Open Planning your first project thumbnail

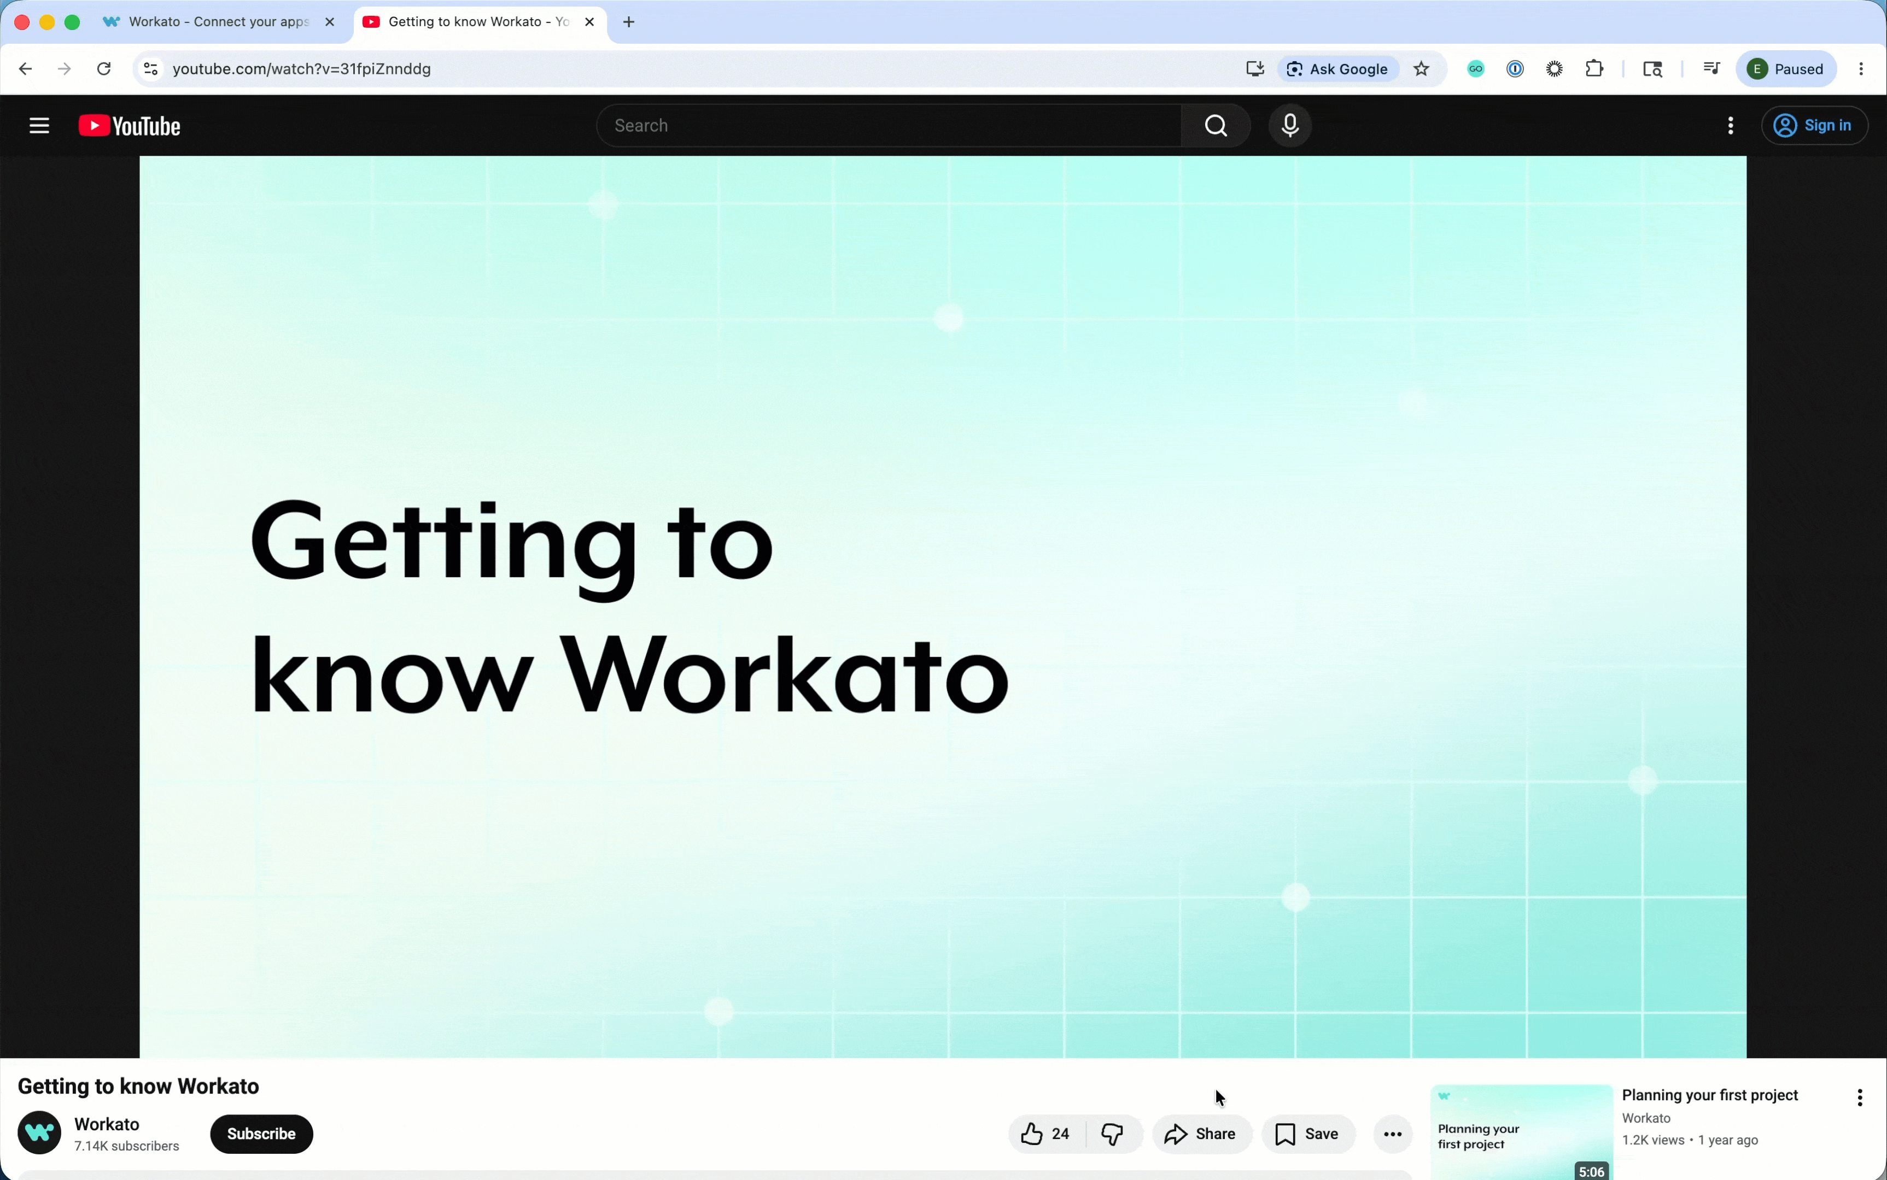click(x=1522, y=1131)
